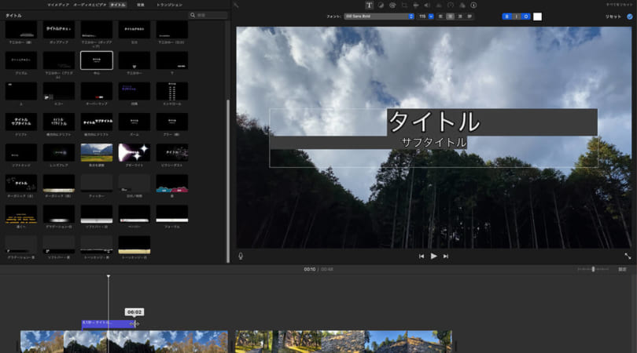Image resolution: width=637 pixels, height=353 pixels.
Task: Open the color correction palette tool
Action: 392,5
